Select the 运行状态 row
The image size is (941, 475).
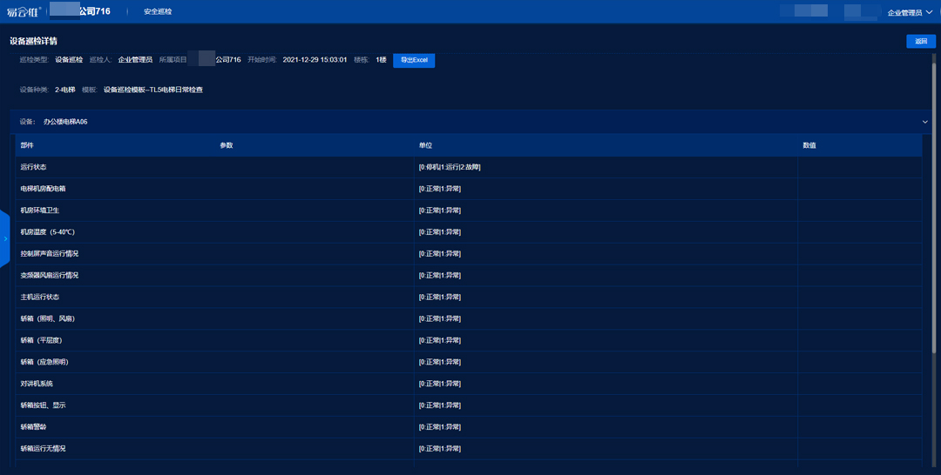[34, 167]
